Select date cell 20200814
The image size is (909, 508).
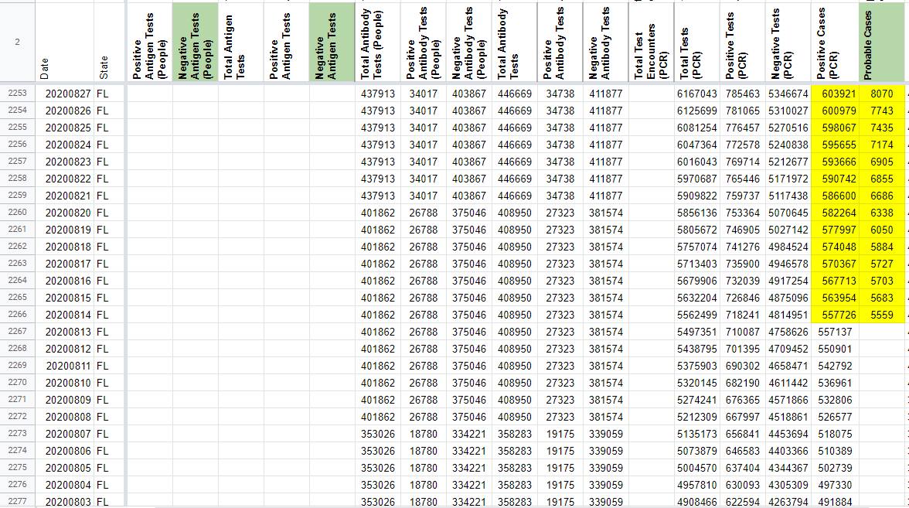(64, 314)
